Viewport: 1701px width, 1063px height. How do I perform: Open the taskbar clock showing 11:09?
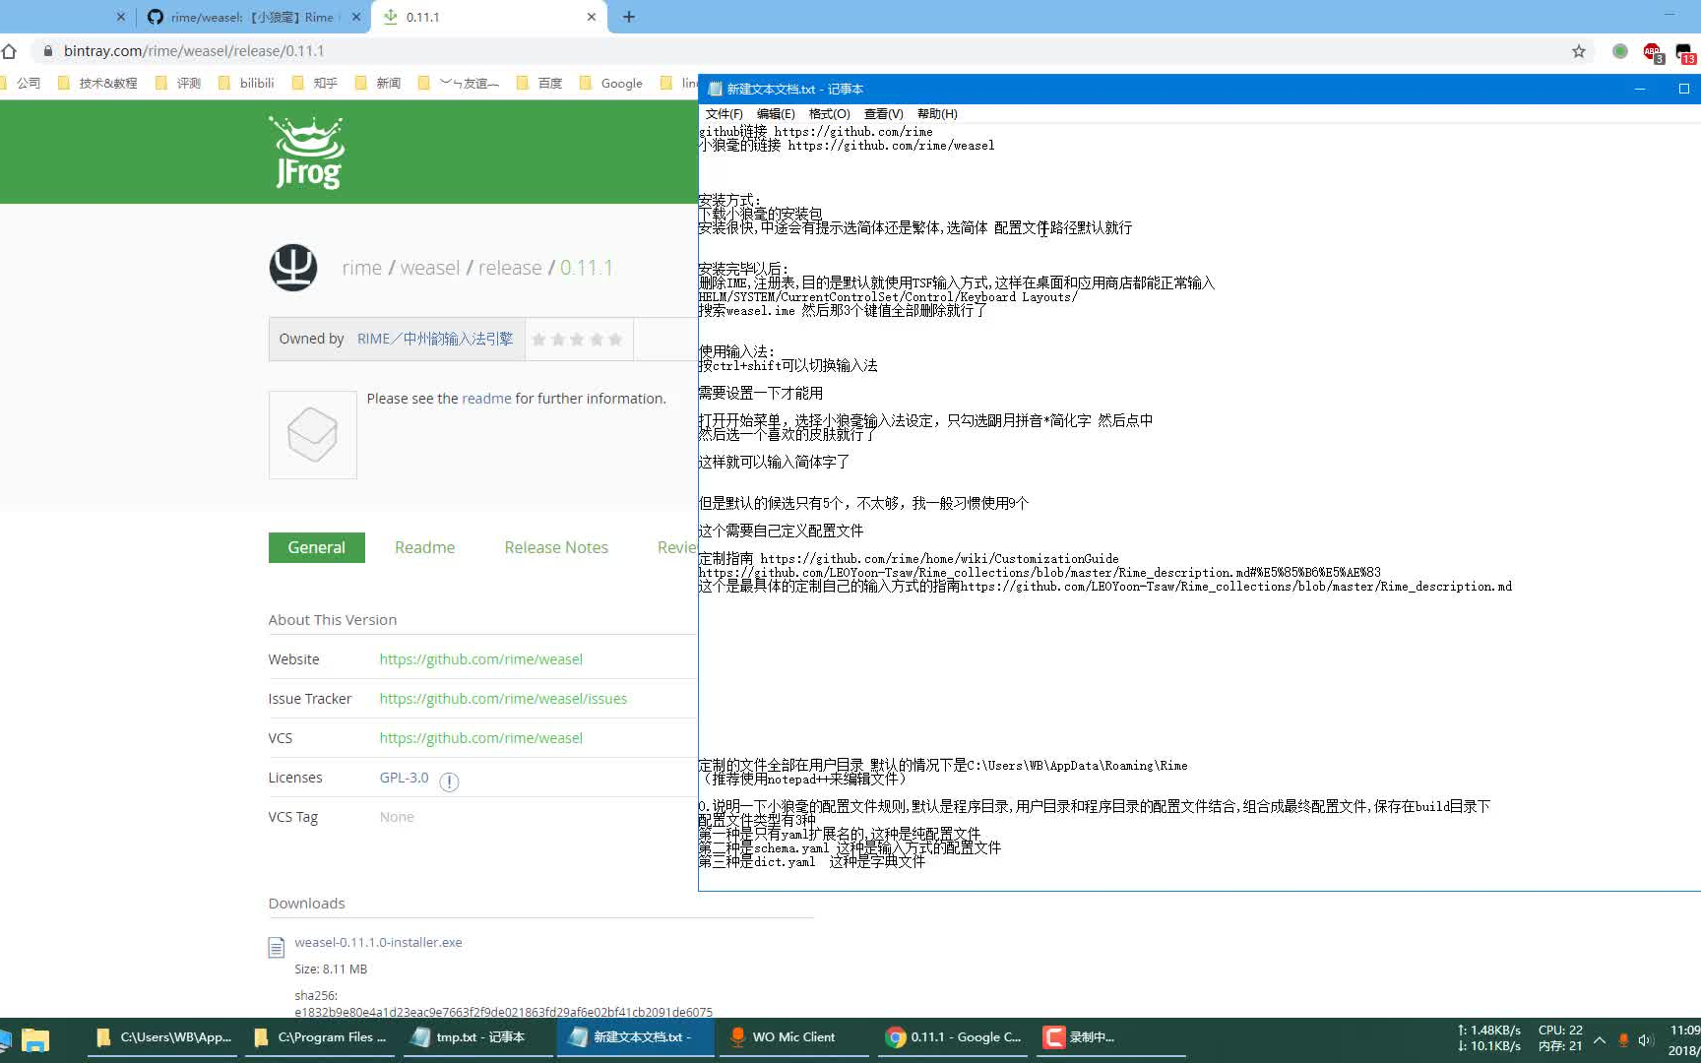coord(1684,1039)
